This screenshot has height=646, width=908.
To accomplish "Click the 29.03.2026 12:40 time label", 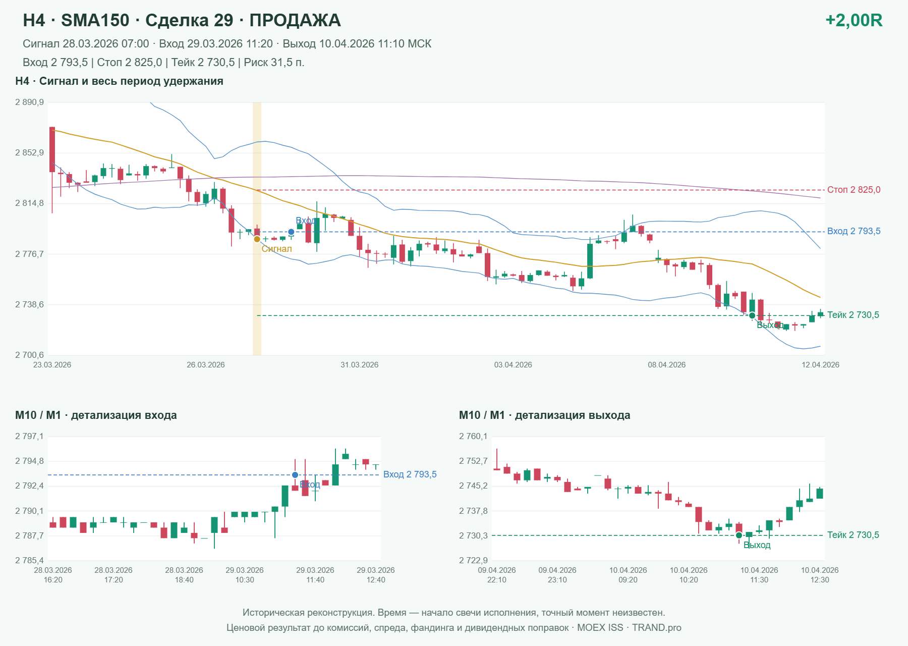I will [x=376, y=575].
